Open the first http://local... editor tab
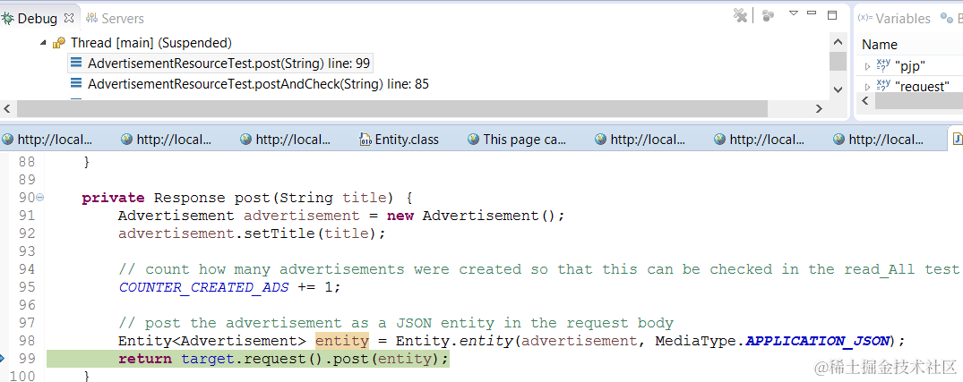 (x=47, y=140)
